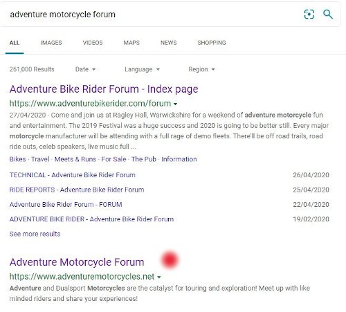Go to the Shopping tab

[212, 43]
